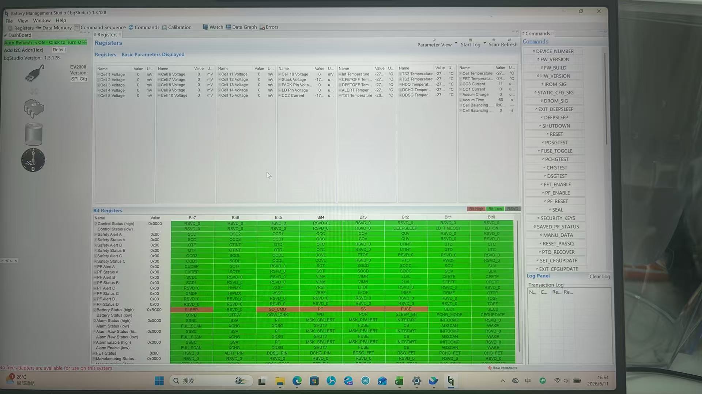Collapse the Alarm Status (high) register row

[x=95, y=321]
